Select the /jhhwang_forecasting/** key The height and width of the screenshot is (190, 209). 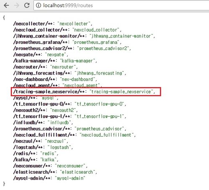pyautogui.click(x=41, y=73)
